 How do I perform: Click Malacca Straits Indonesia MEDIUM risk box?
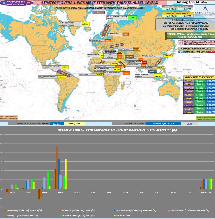158,76
